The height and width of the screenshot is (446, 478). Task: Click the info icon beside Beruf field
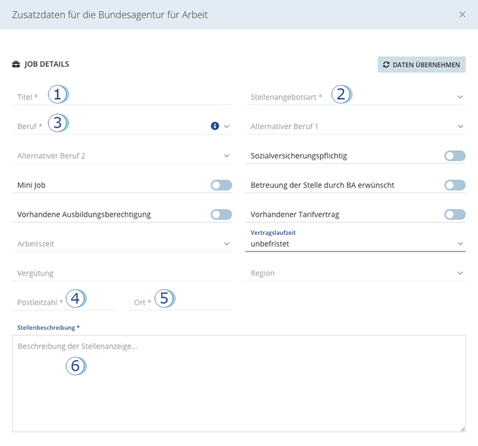click(214, 126)
